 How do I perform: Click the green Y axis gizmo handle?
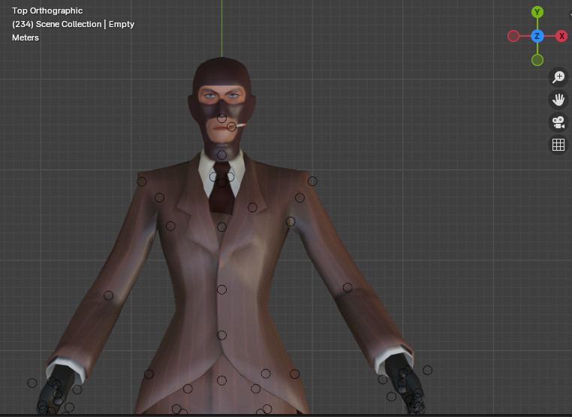537,12
